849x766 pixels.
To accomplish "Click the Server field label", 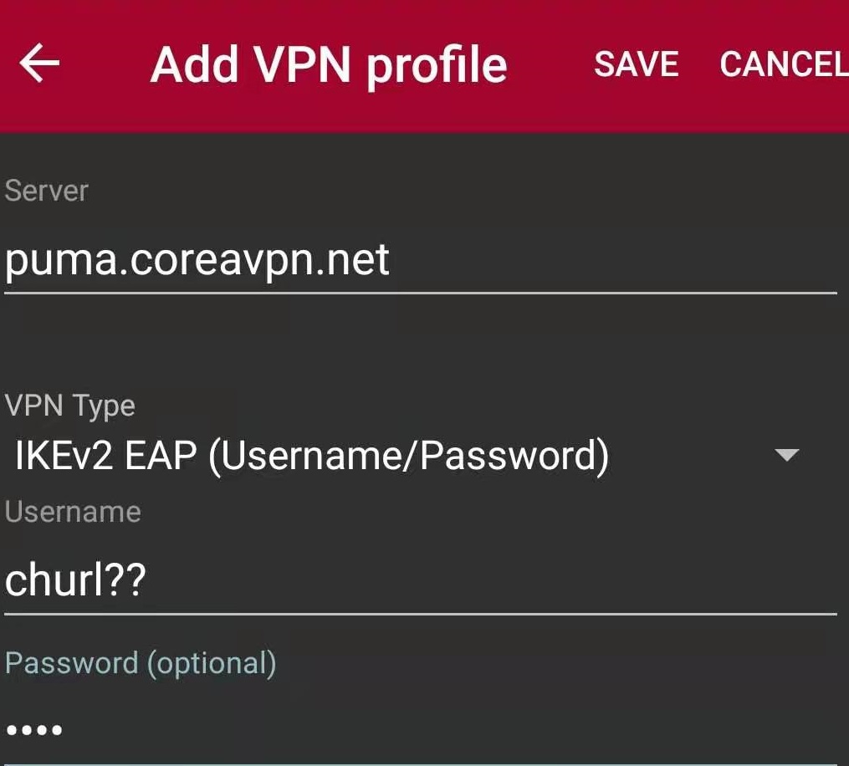I will pos(47,191).
